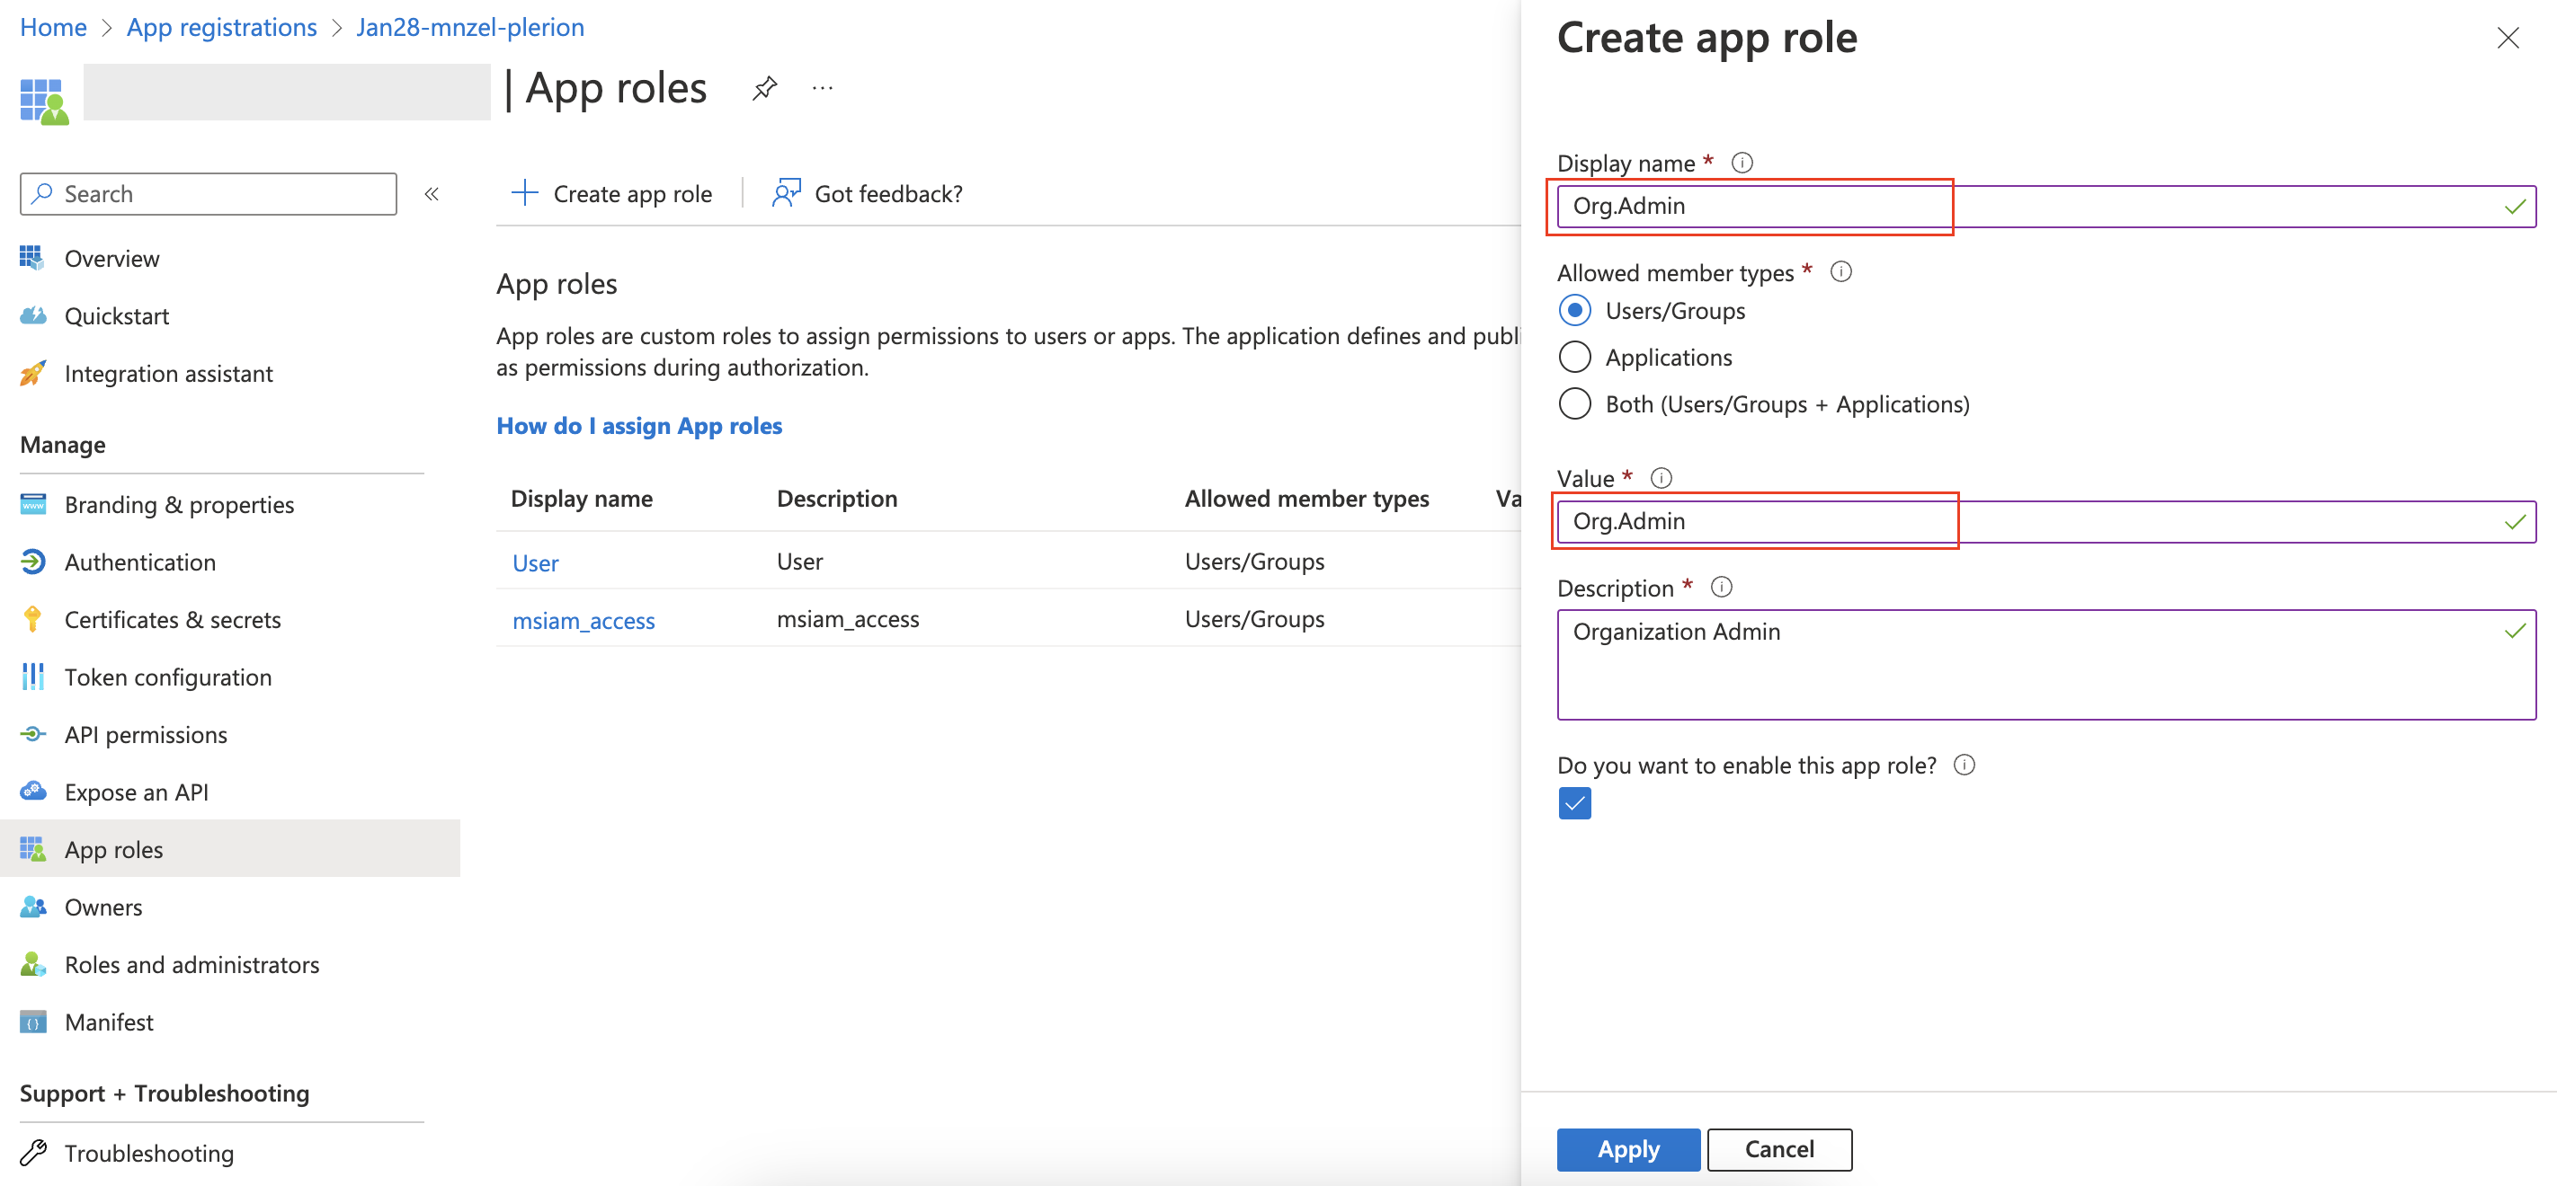2557x1186 pixels.
Task: Click the Got feedback person icon
Action: (786, 192)
